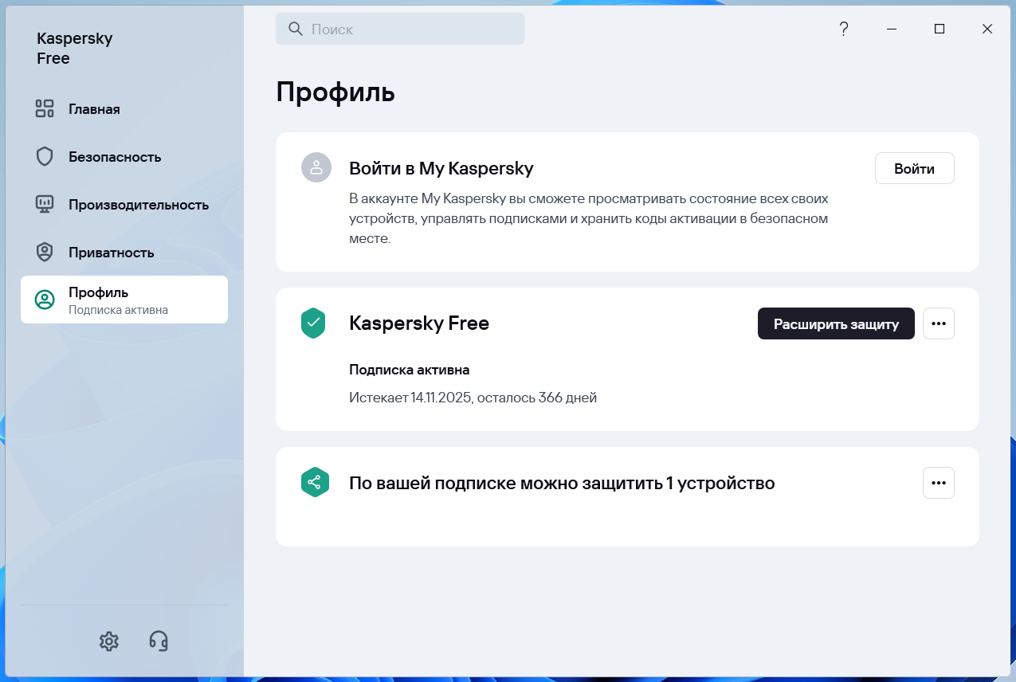The width and height of the screenshot is (1016, 682).
Task: Maximize the Kaspersky window
Action: coord(940,29)
